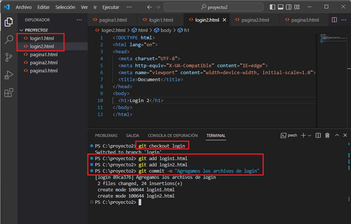Click the body breadcrumb item
351x224 pixels.
point(166,30)
